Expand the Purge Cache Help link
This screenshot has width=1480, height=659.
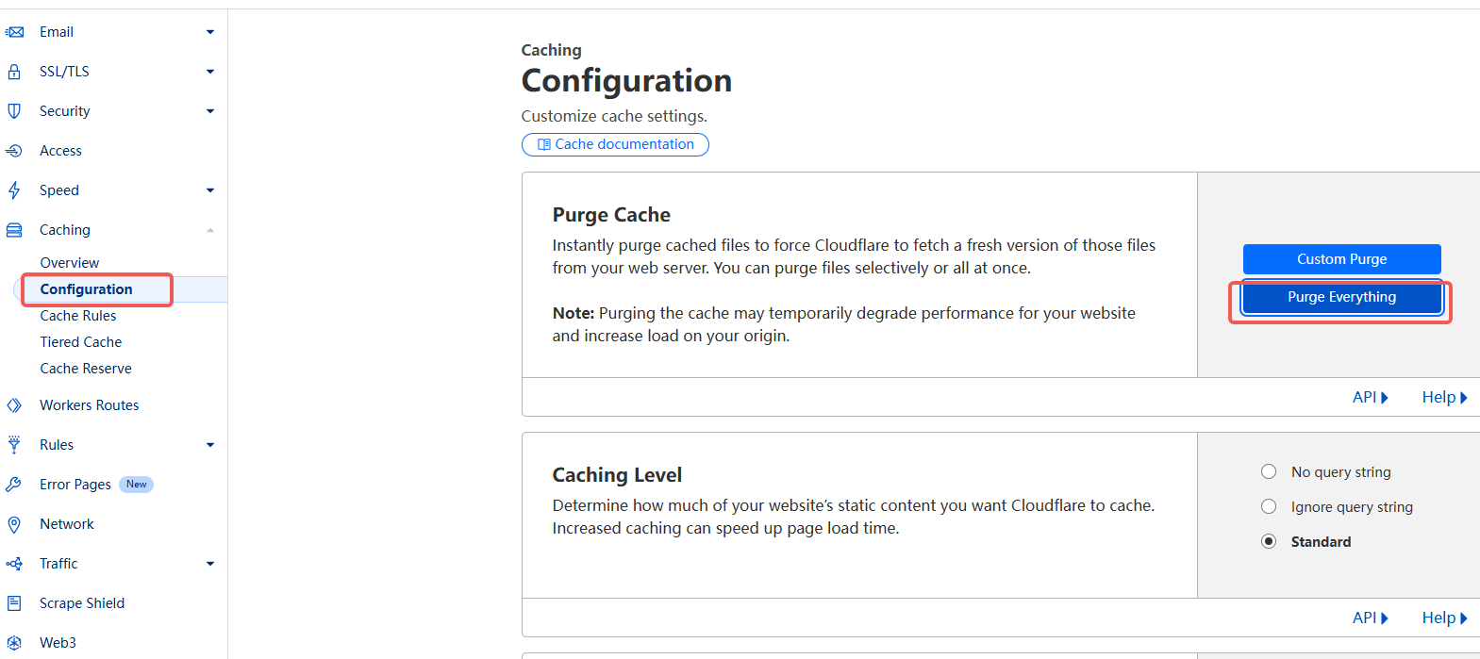pyautogui.click(x=1444, y=398)
